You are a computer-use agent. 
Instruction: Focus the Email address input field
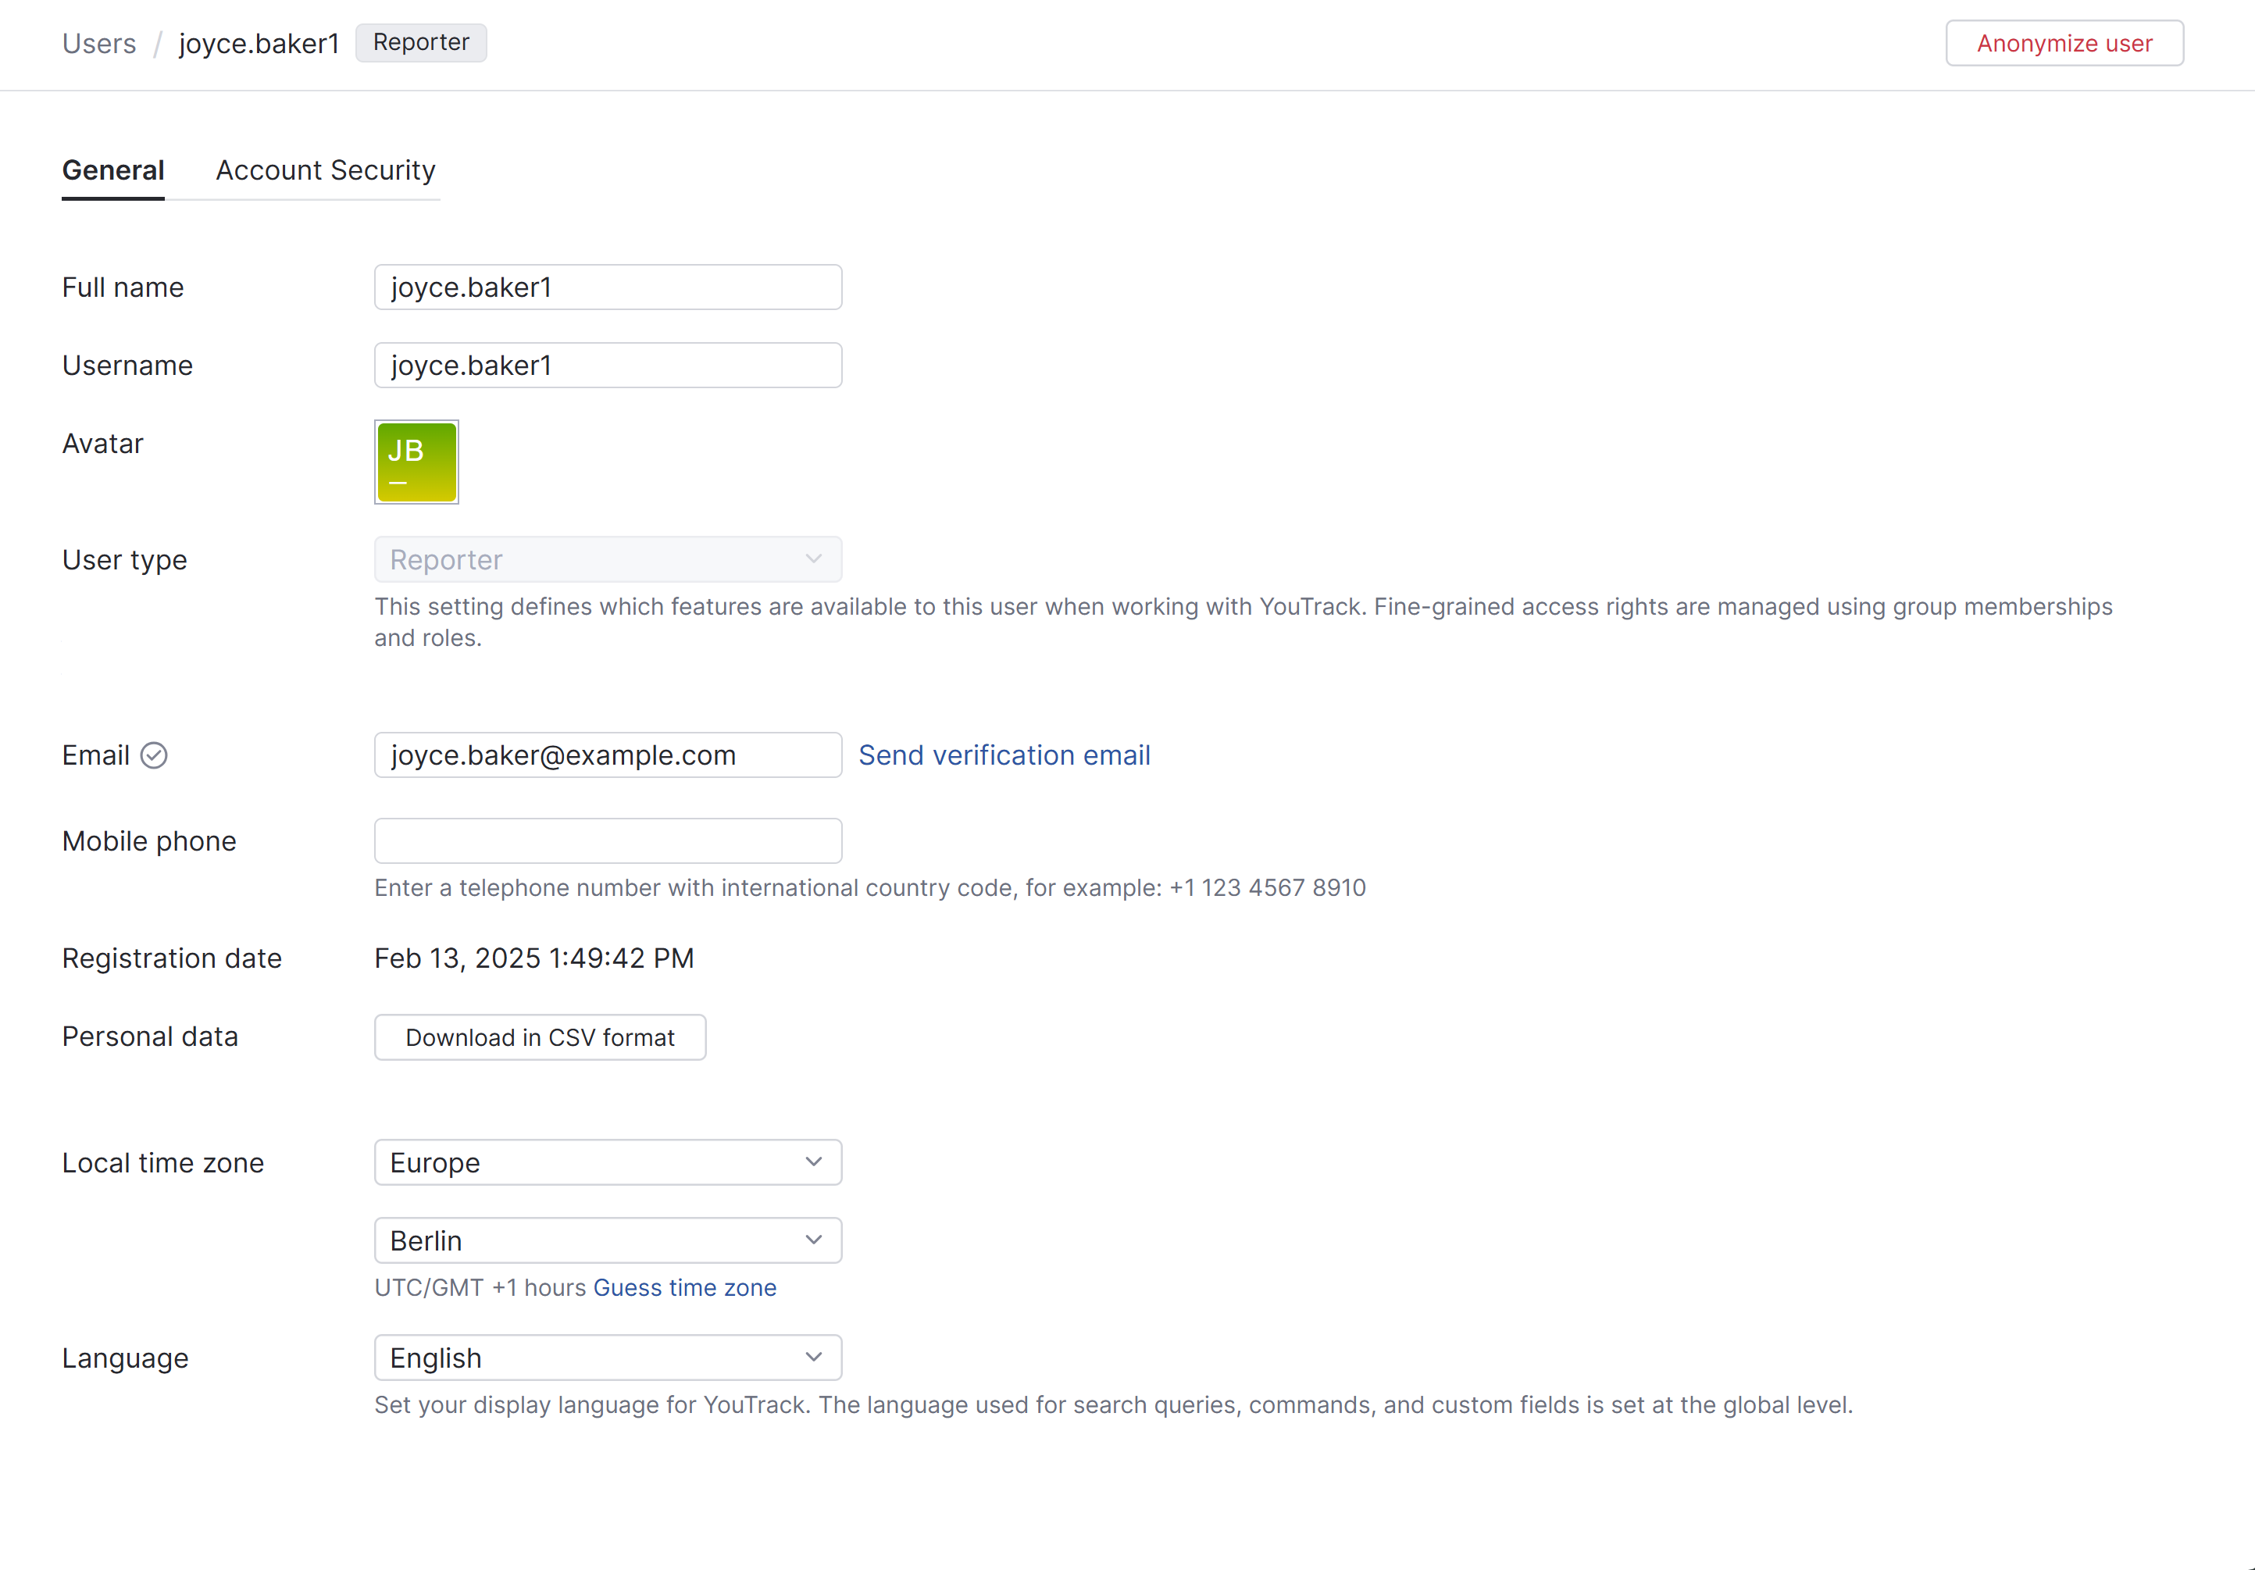(x=607, y=755)
